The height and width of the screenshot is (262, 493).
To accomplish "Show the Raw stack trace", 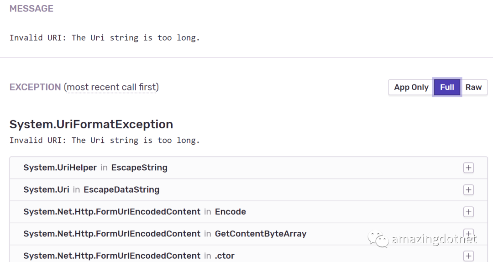I will (473, 87).
